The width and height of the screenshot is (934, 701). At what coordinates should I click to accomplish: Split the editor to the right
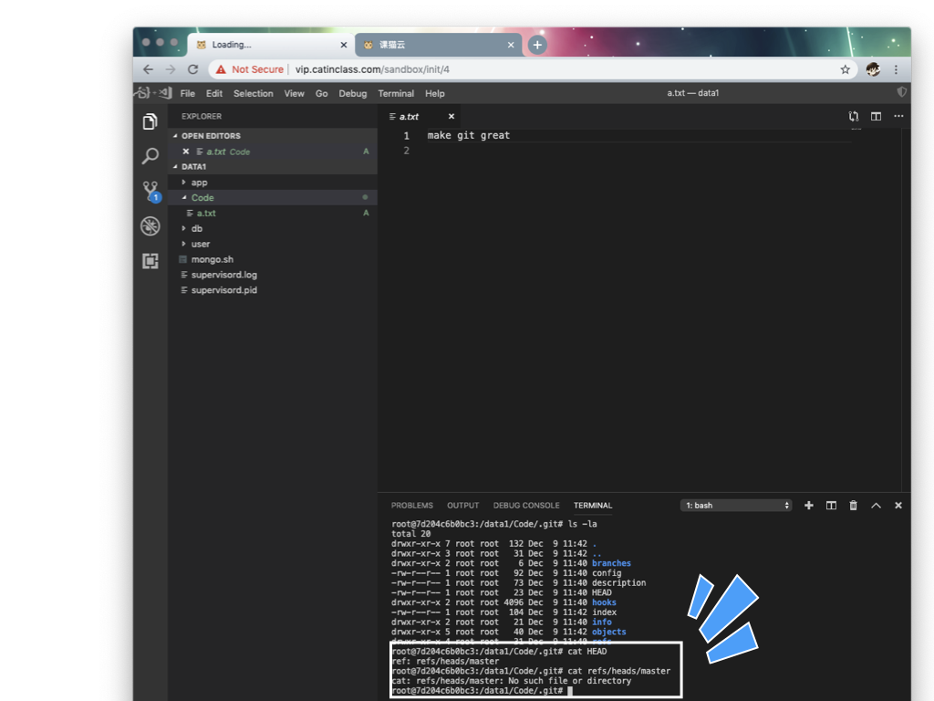(876, 117)
